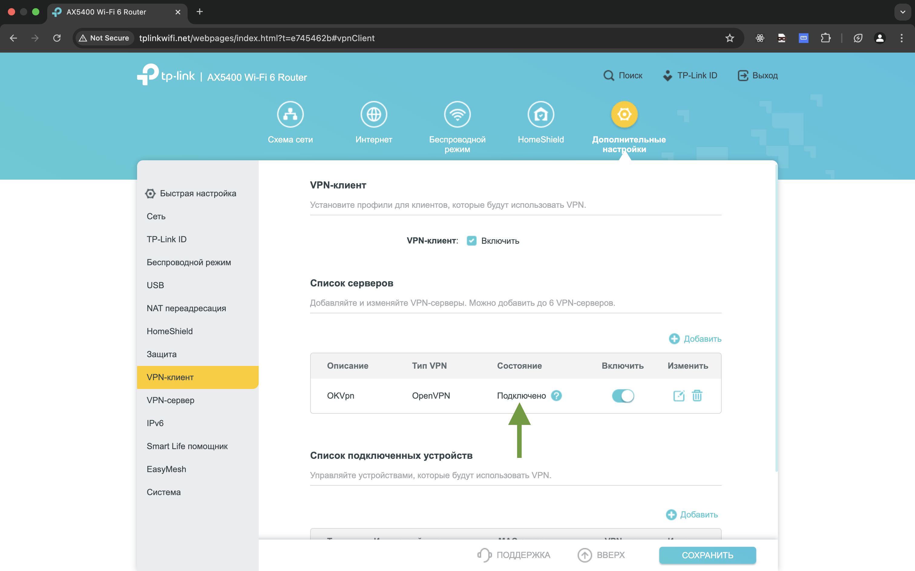Viewport: 915px width, 571px height.
Task: Open NAT переадресация sidebar item
Action: click(x=186, y=308)
